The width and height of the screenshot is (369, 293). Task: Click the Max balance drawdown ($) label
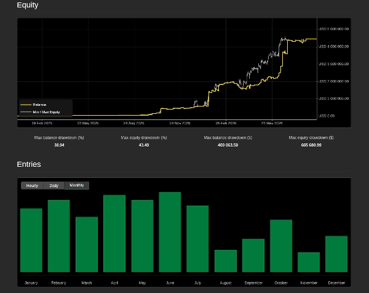[x=228, y=137]
